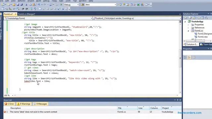Click the Toggle bookmark icon
This screenshot has height=119, width=212.
coord(40,9)
